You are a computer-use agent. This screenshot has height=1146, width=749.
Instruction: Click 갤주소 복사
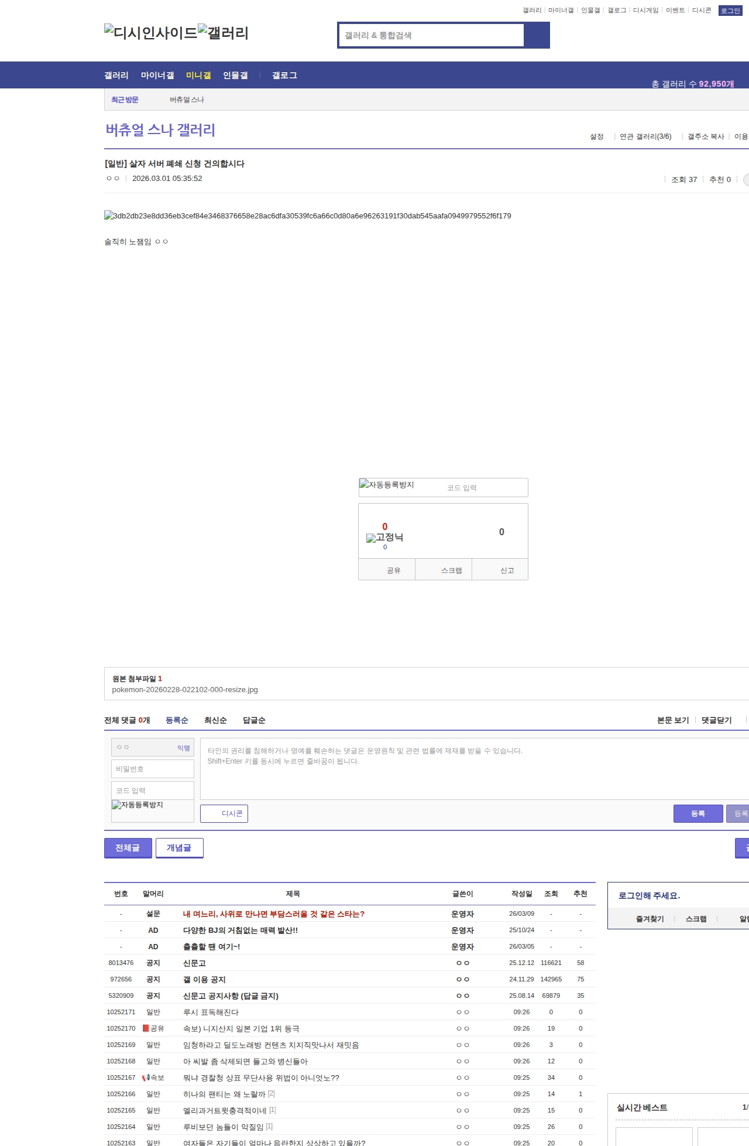click(x=706, y=136)
